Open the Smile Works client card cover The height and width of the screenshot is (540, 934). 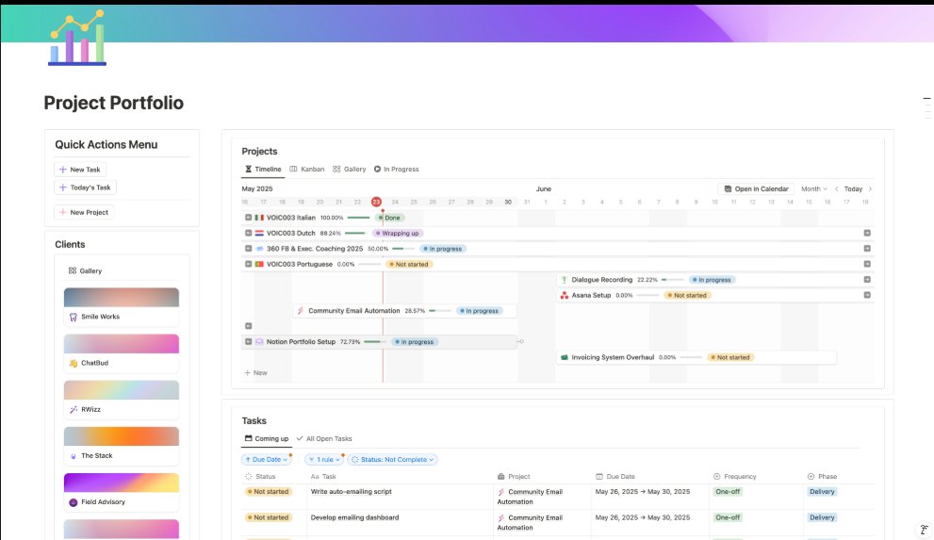(x=122, y=297)
